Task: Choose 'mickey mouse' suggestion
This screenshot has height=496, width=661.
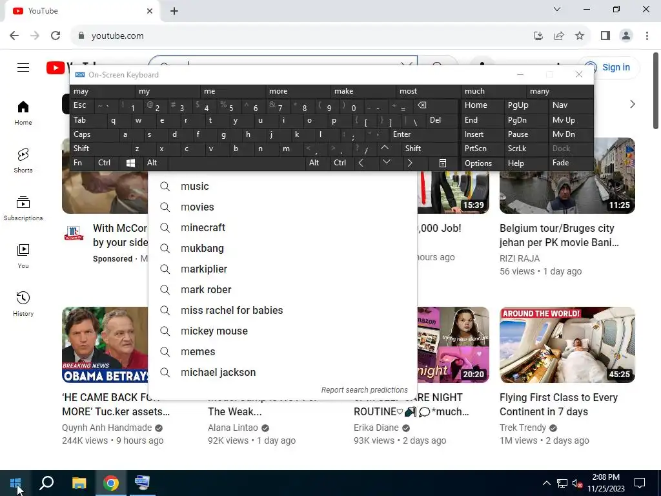Action: [283, 331]
